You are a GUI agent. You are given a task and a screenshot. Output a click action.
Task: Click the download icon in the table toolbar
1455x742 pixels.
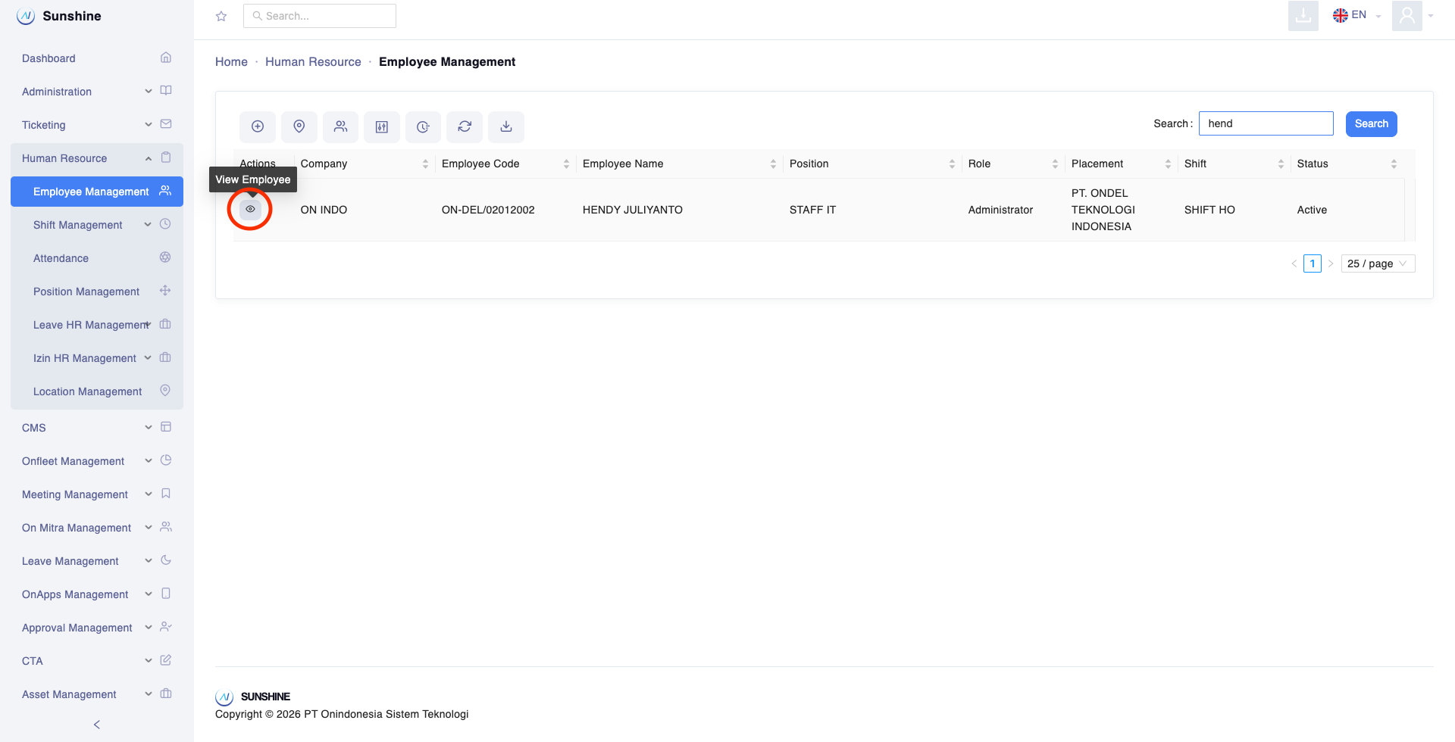pyautogui.click(x=506, y=126)
